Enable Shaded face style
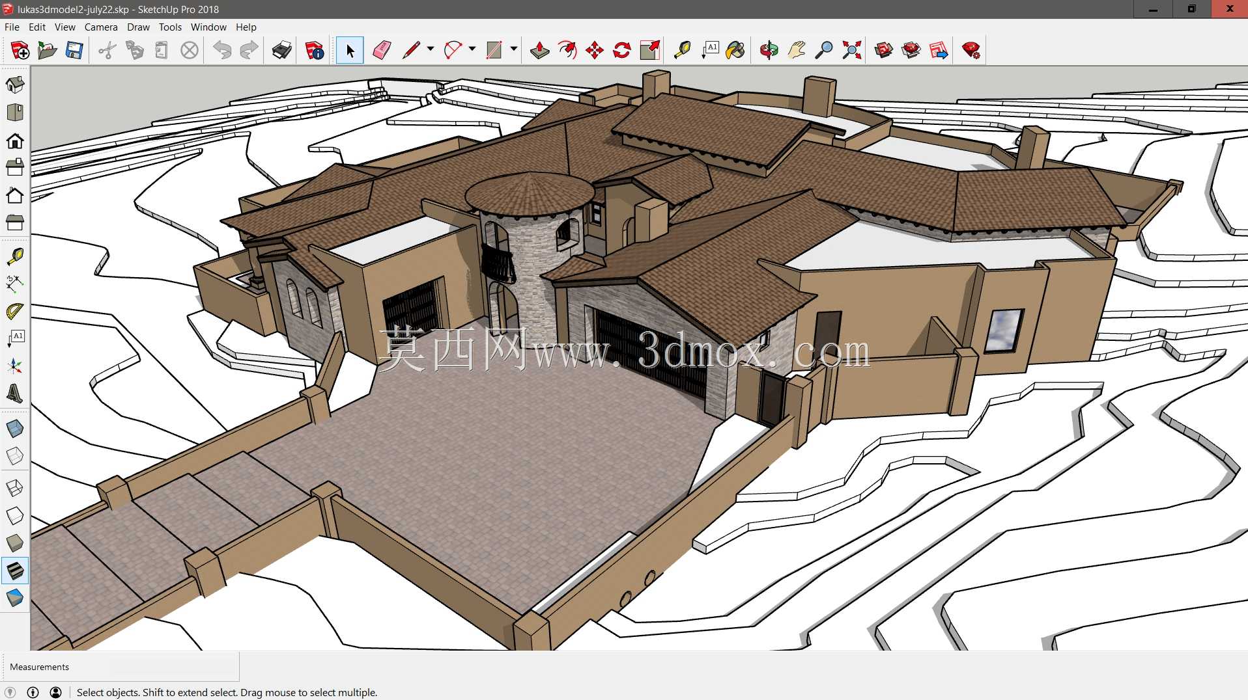1248x700 pixels. 15,543
